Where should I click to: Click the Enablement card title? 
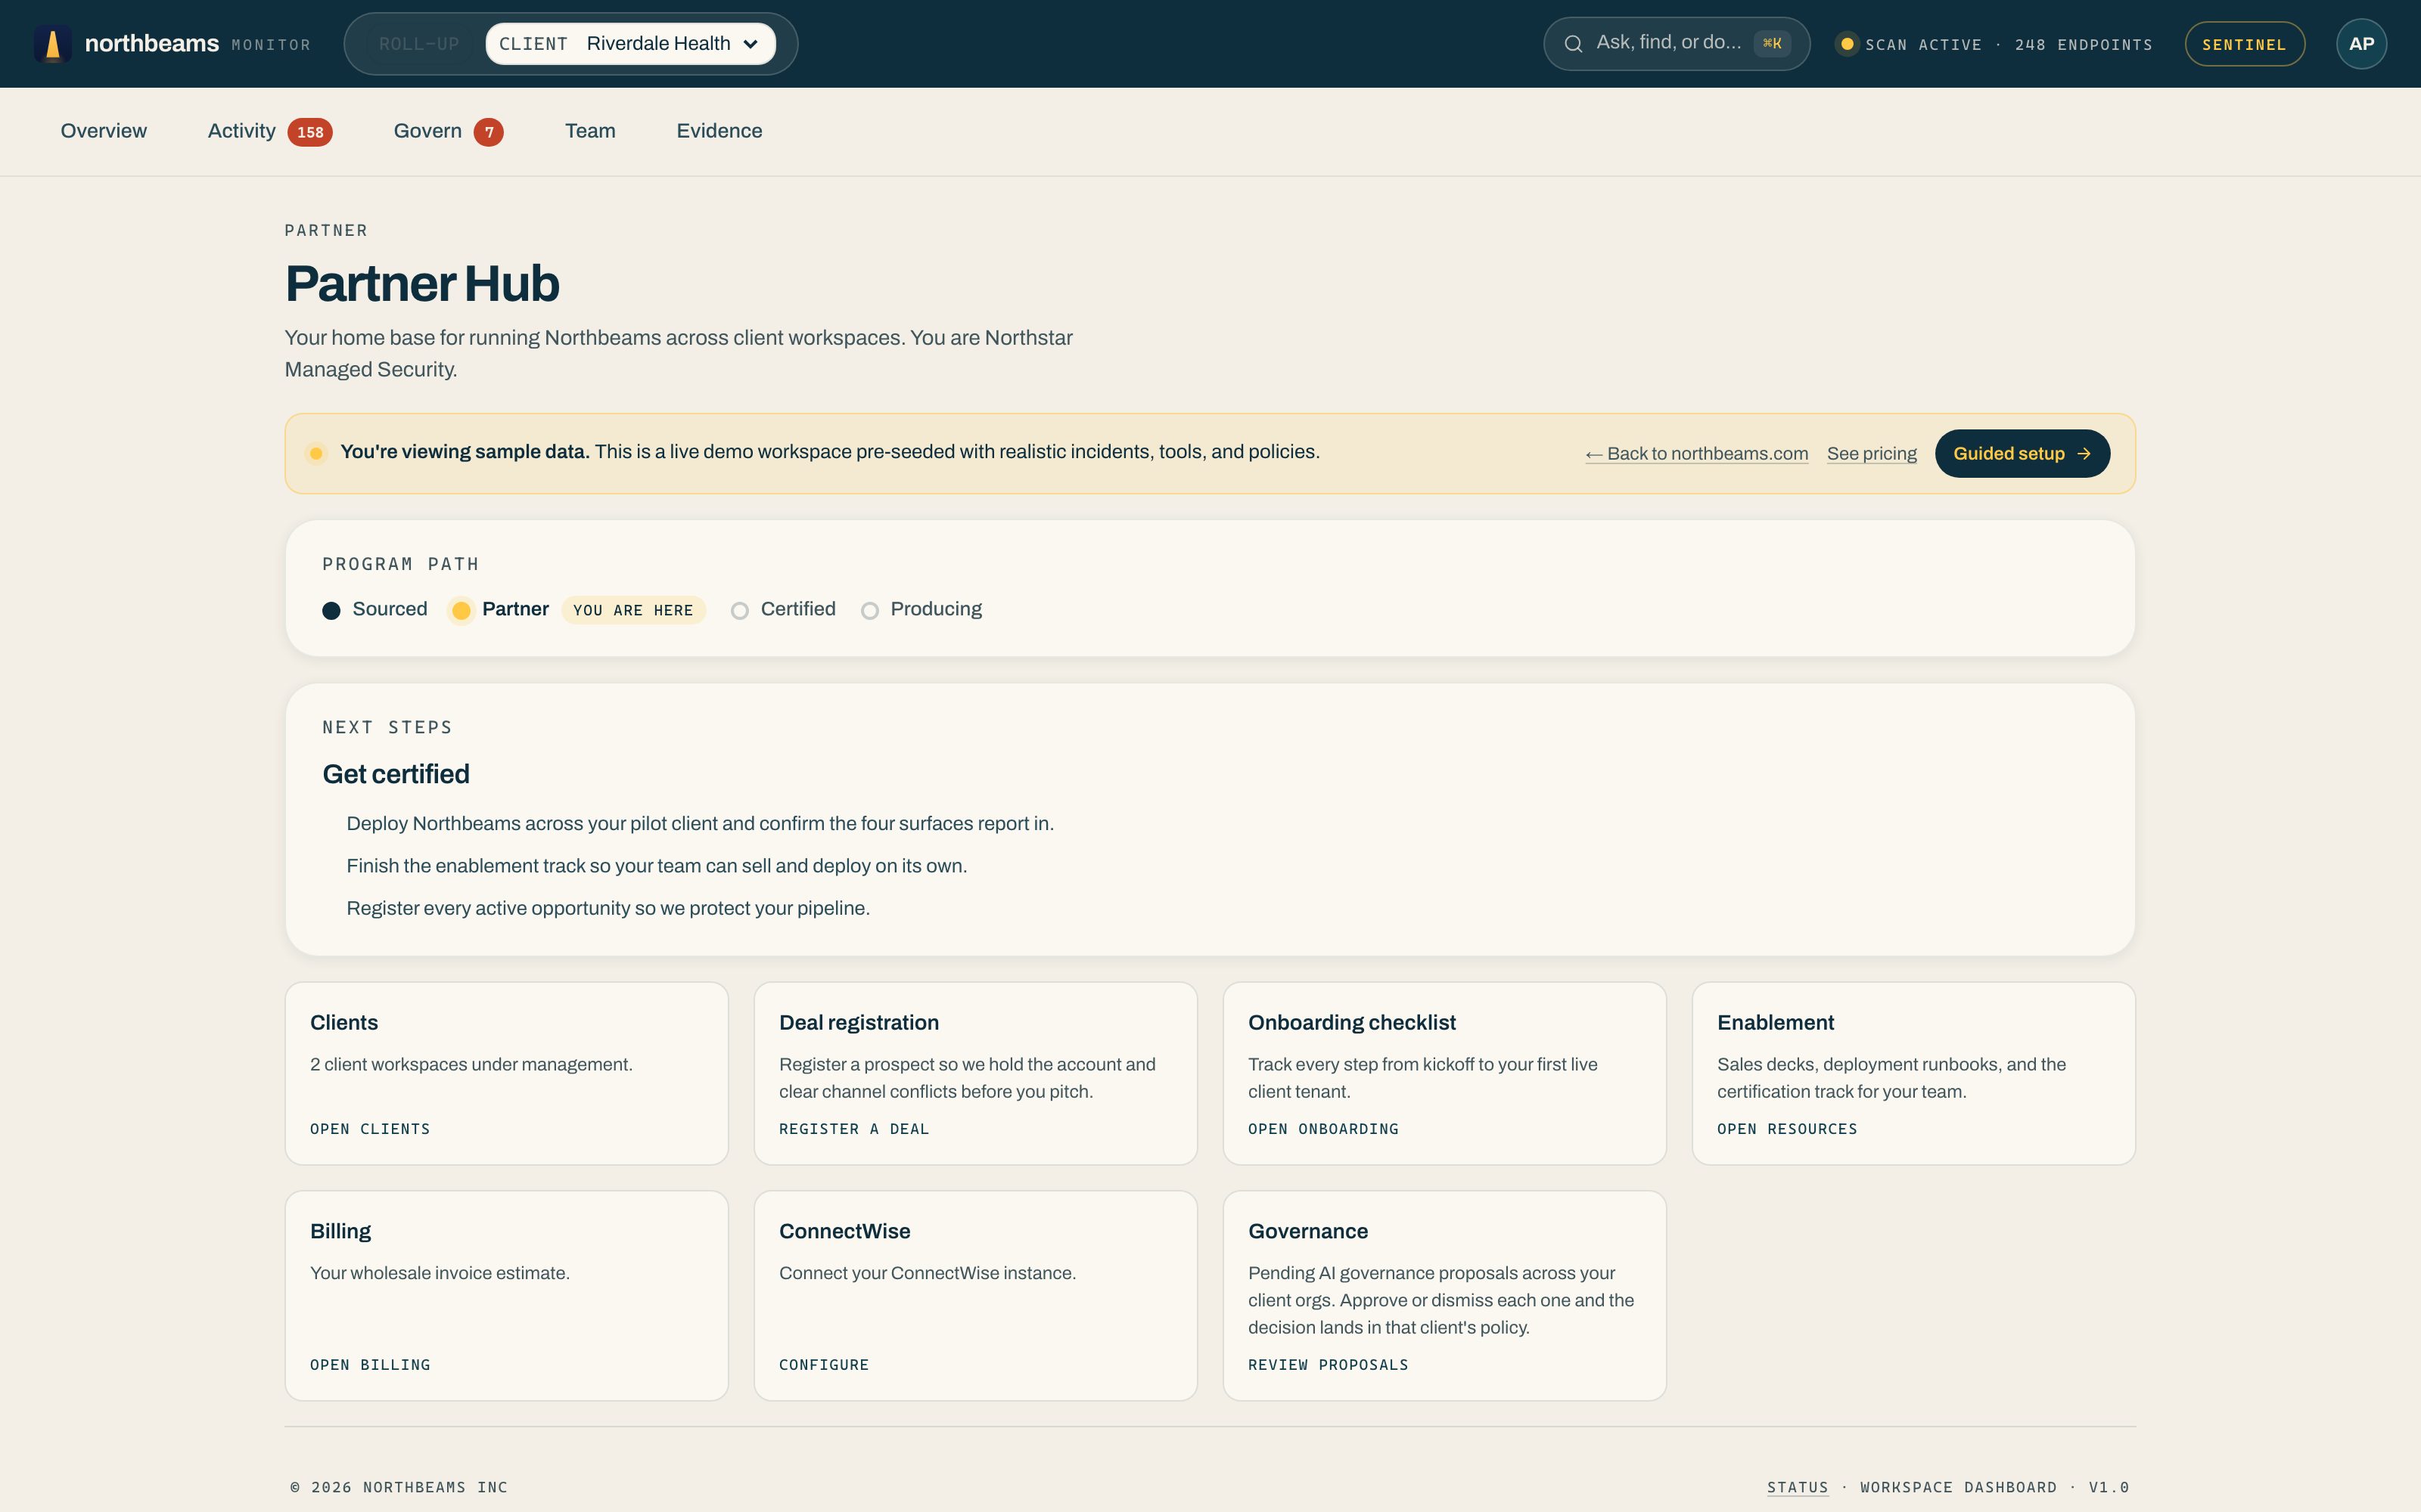pos(1776,1023)
